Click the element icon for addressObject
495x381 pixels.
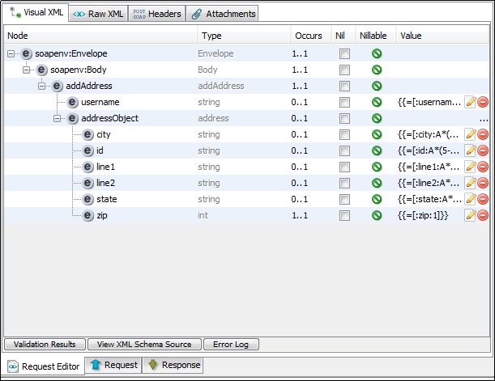point(73,118)
